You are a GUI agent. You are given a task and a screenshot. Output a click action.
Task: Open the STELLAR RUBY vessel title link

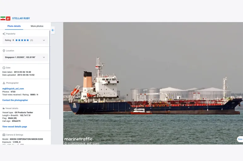tap(21, 19)
